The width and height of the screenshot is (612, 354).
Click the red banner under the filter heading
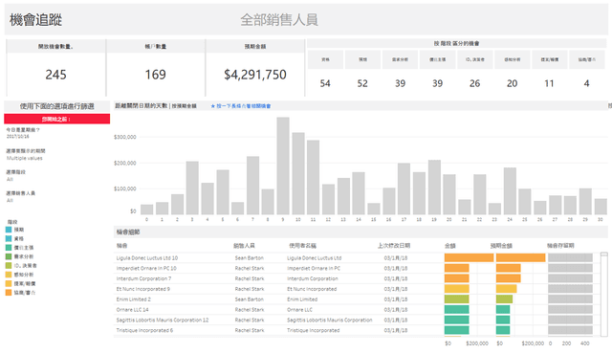tap(57, 119)
